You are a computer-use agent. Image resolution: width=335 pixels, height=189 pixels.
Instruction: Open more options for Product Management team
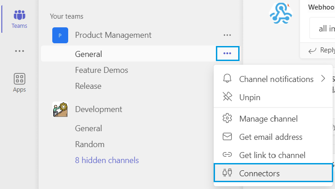click(x=227, y=35)
